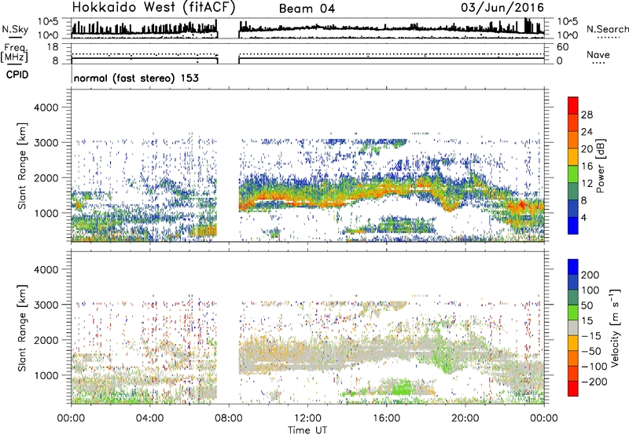Click the 'Hokkaido West (fitACF)' title
This screenshot has width=629, height=435.
tap(153, 7)
